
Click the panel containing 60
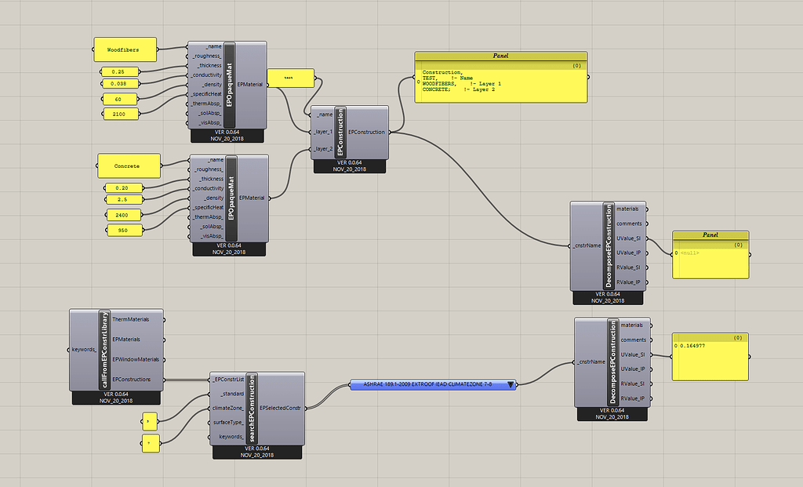point(120,99)
